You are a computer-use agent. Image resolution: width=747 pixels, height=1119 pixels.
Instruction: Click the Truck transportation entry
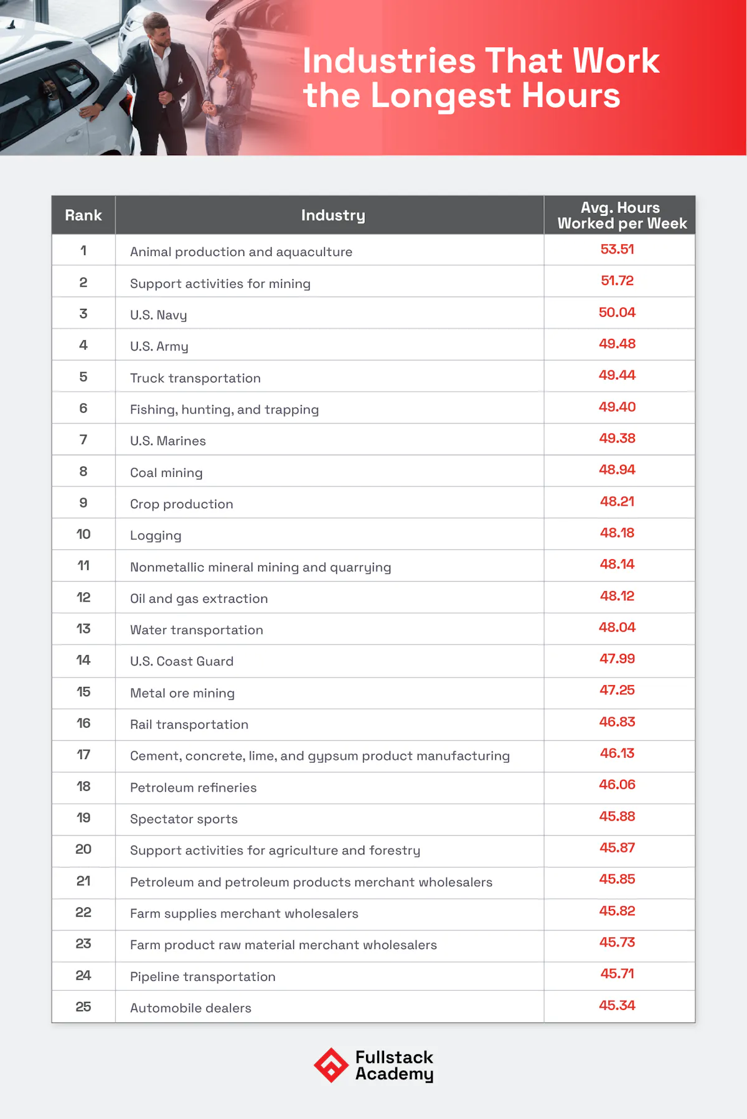pyautogui.click(x=195, y=378)
